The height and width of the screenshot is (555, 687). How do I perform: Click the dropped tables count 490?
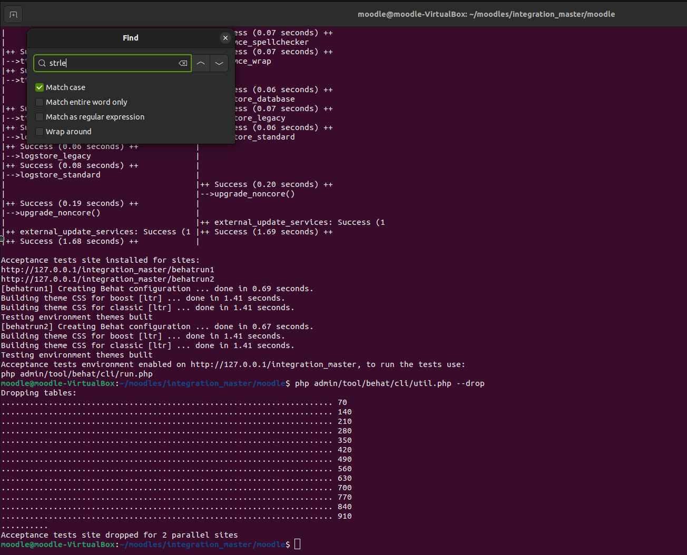click(345, 459)
